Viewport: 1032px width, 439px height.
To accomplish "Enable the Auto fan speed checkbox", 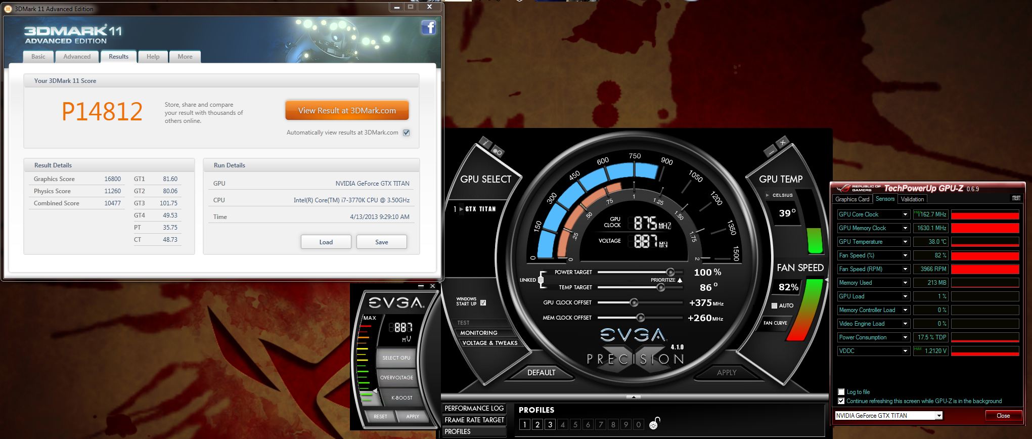I will pos(774,305).
